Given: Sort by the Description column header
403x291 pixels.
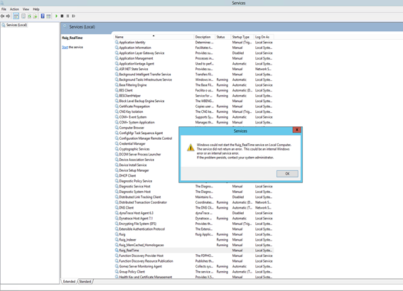Looking at the screenshot, I should (204, 37).
